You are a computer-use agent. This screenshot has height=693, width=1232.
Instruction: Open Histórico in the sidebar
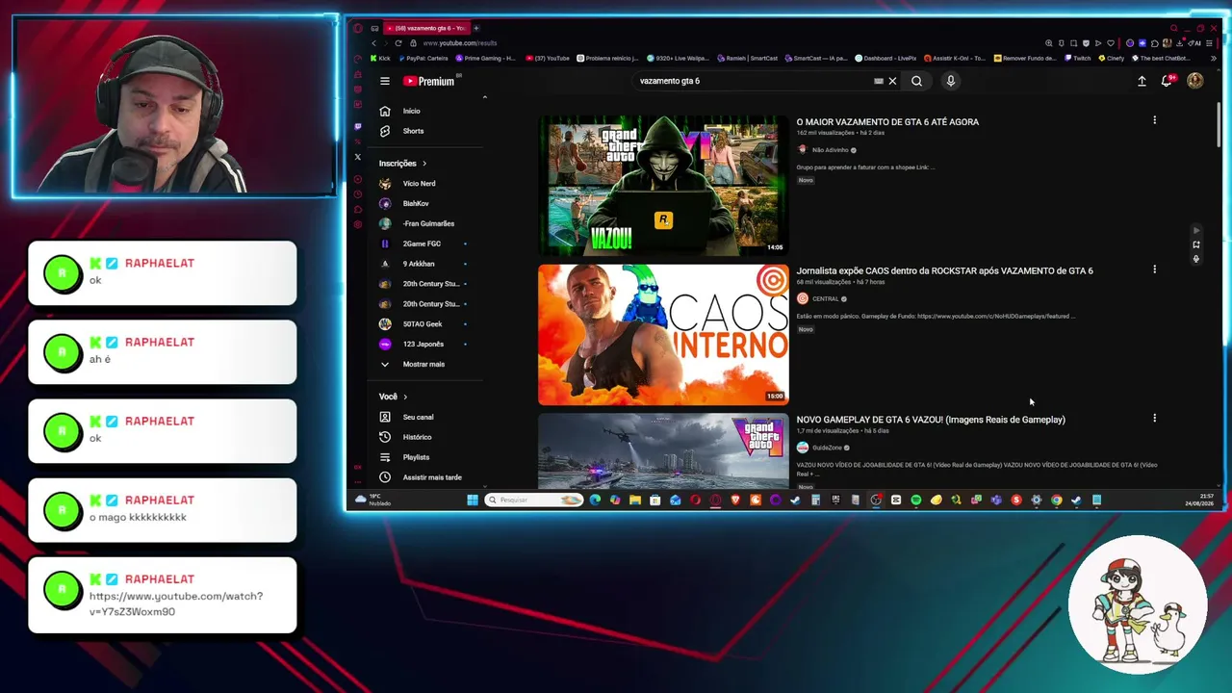tap(428, 437)
